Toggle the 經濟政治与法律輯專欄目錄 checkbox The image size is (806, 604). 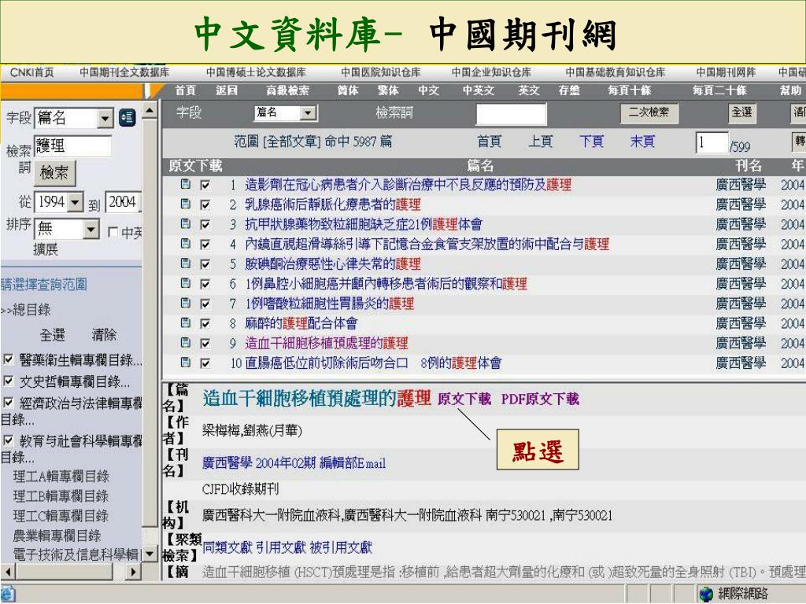(8, 402)
